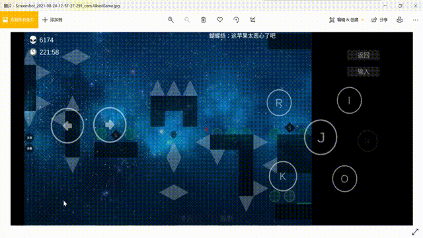Click the death count text 6174
Viewport: 423px width, 238px height.
tap(46, 40)
